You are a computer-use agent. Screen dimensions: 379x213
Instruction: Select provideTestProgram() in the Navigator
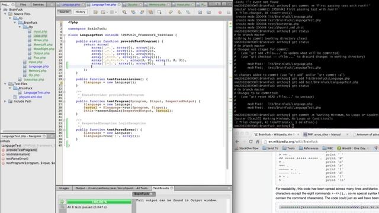22,150
